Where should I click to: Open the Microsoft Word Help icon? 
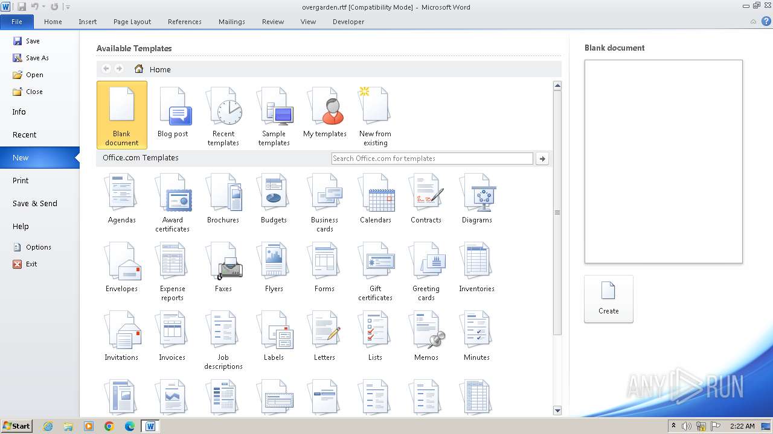coord(766,21)
